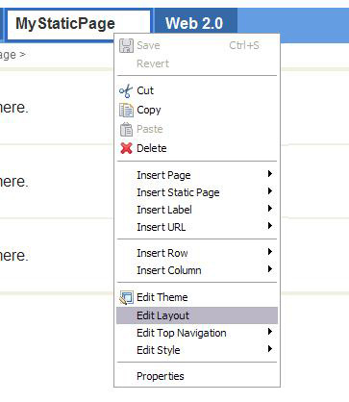Expand the Insert Label submenu arrow

click(x=270, y=209)
